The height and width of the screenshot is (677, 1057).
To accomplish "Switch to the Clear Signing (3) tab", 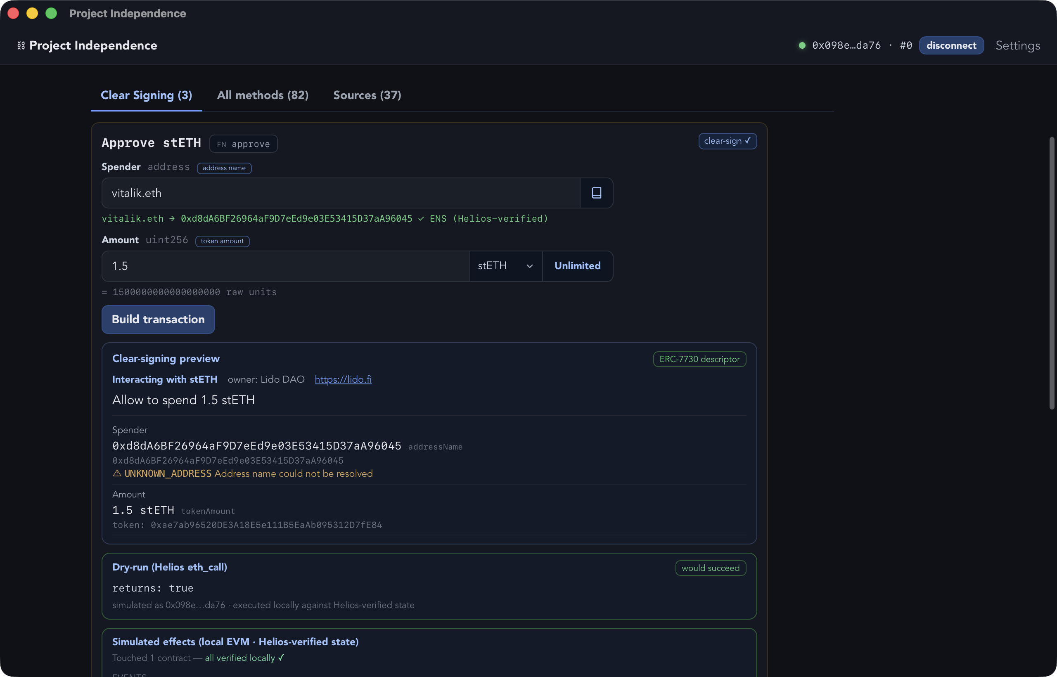I will (x=147, y=95).
